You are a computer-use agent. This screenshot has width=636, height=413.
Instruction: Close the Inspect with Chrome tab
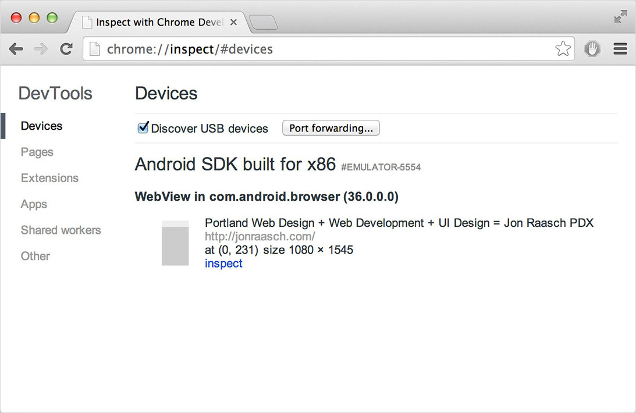[234, 22]
